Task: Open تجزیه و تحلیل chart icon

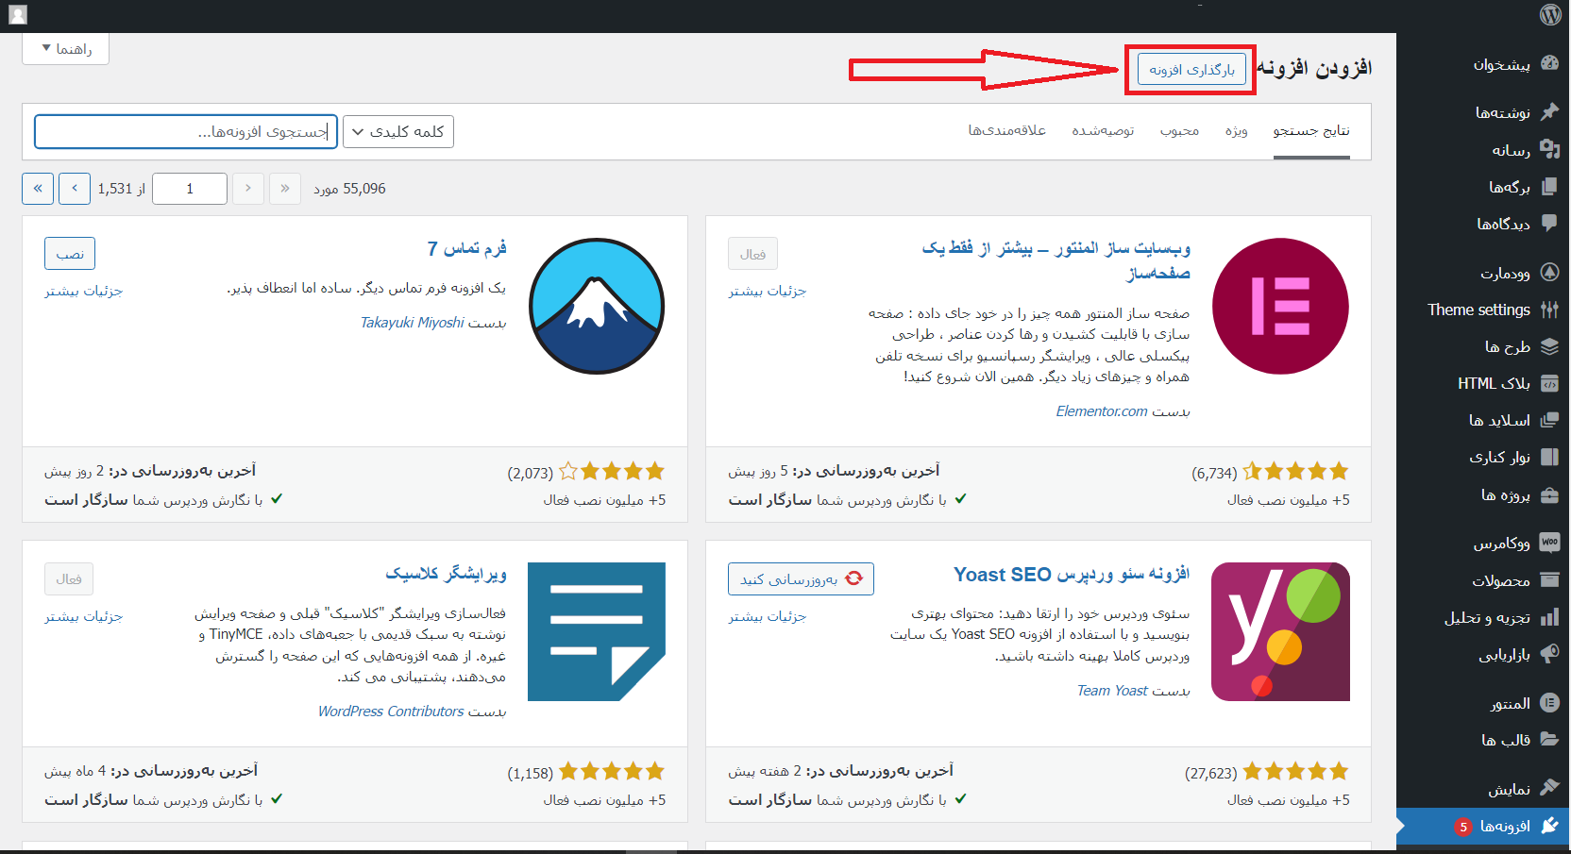Action: [x=1549, y=617]
